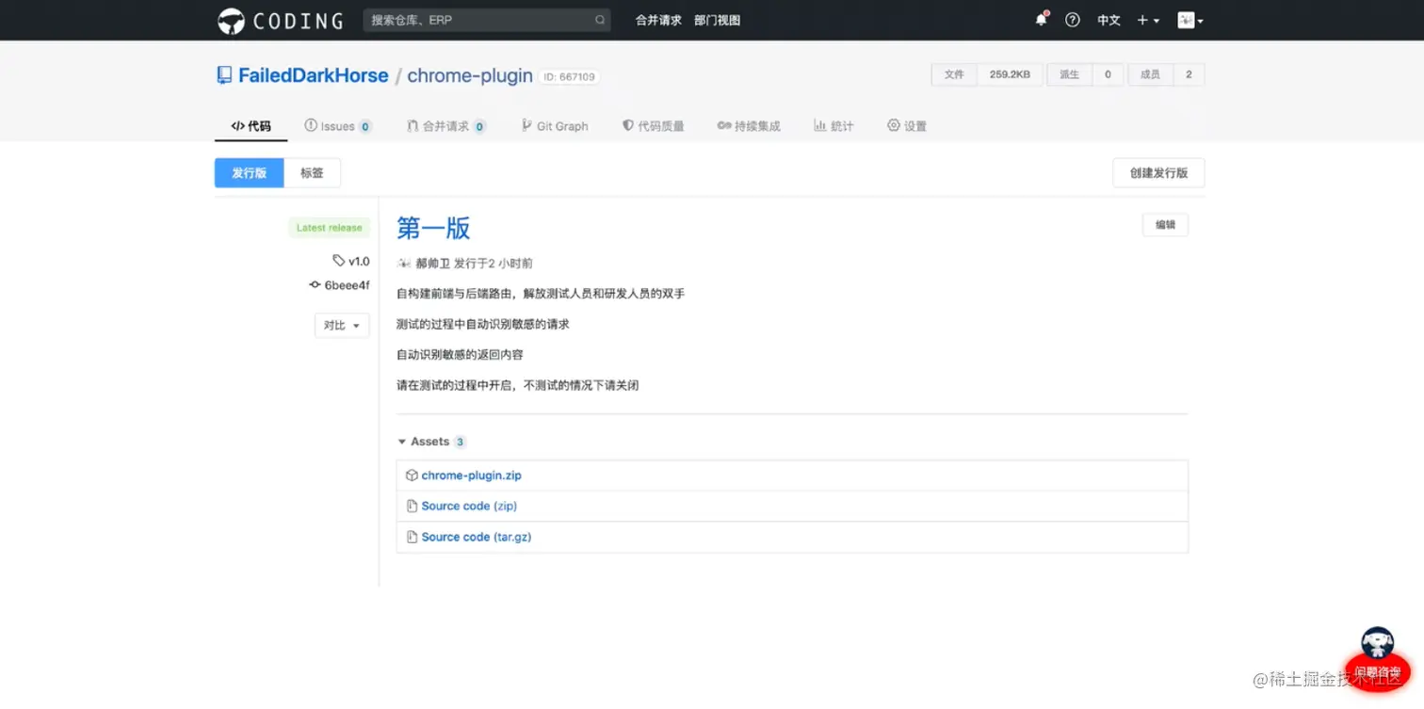The width and height of the screenshot is (1424, 709).
Task: Open the 持续集成 tab
Action: (x=749, y=126)
